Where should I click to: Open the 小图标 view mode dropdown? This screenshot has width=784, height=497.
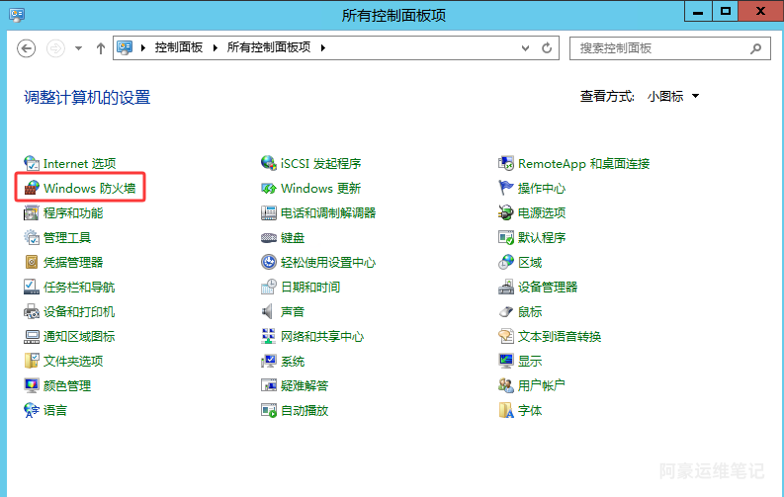pos(673,96)
